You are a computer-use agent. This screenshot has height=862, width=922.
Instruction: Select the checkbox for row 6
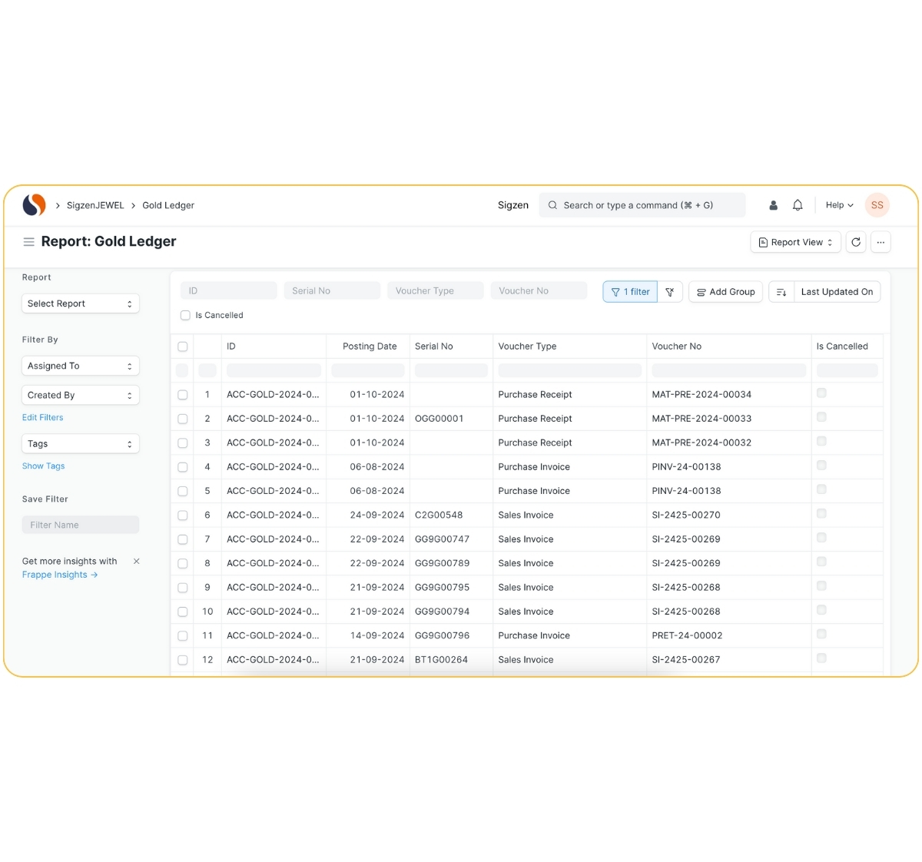pos(183,516)
